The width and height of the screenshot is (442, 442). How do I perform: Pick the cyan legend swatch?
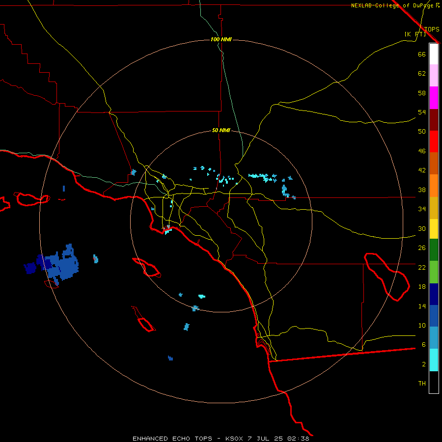pyautogui.click(x=434, y=360)
